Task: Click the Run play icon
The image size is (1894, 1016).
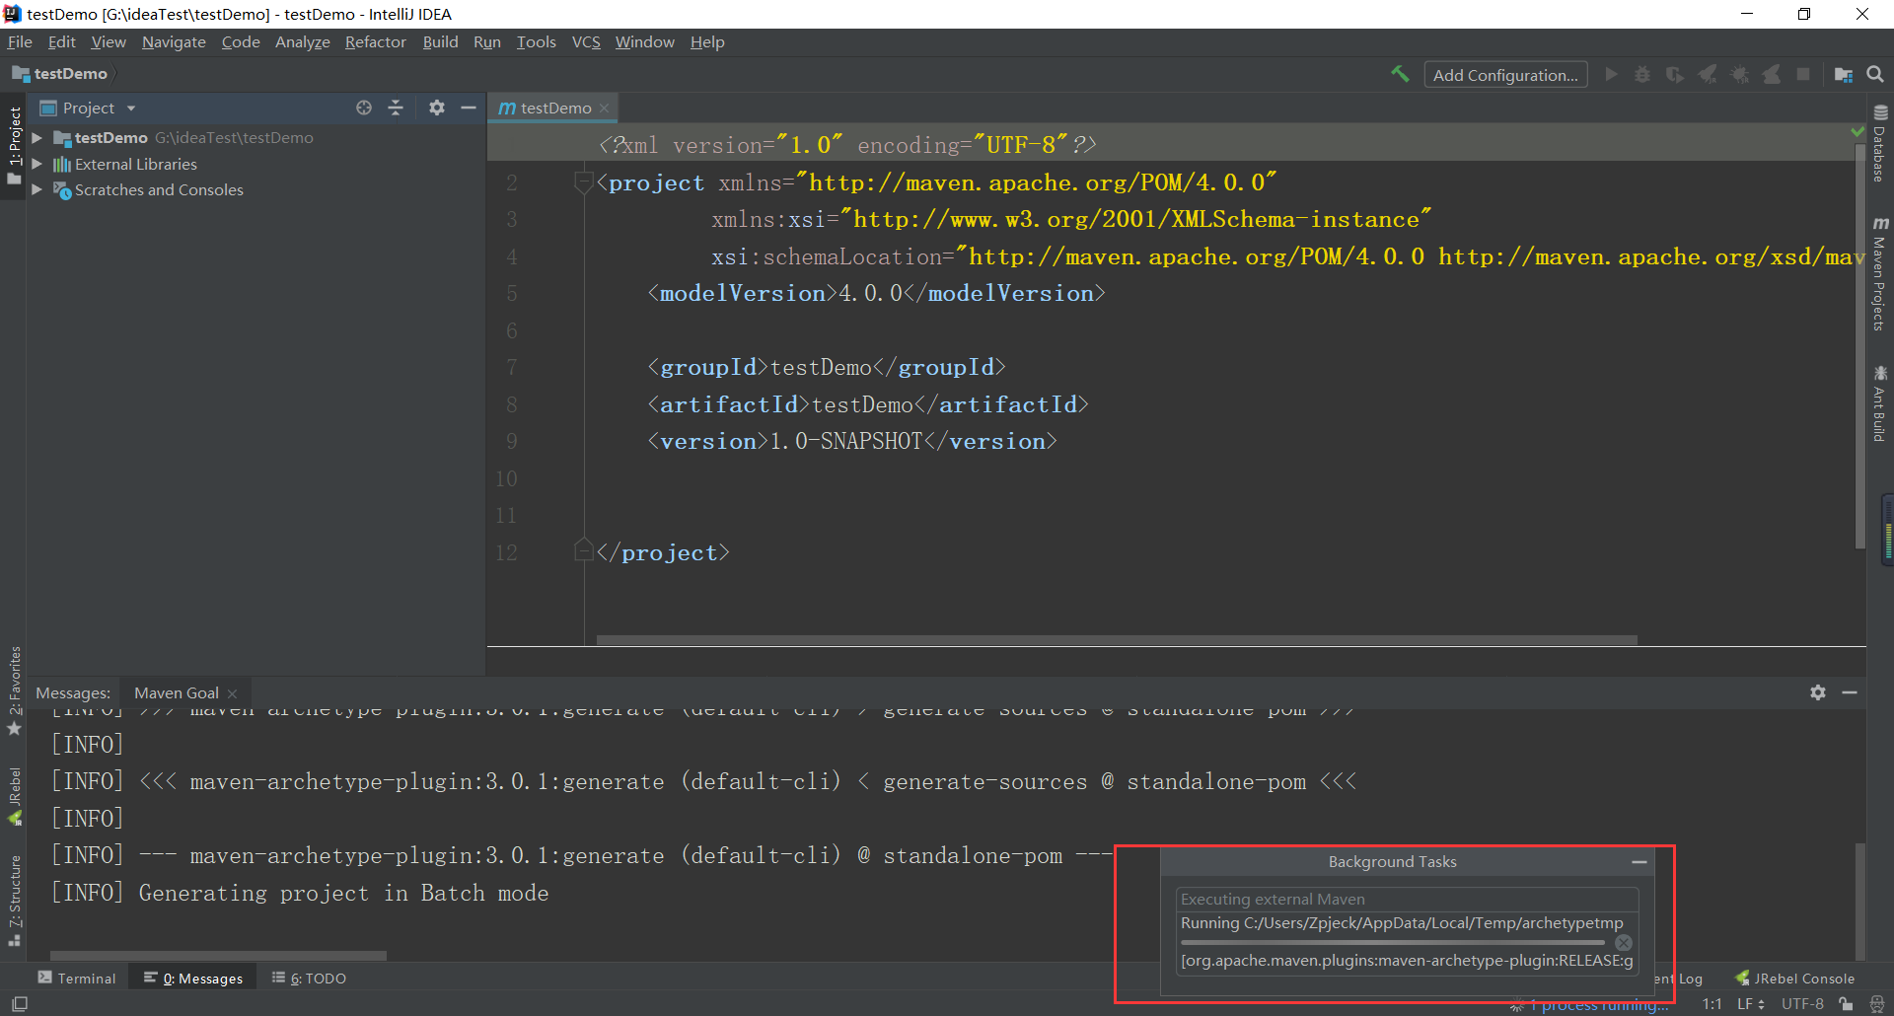Action: (1611, 74)
